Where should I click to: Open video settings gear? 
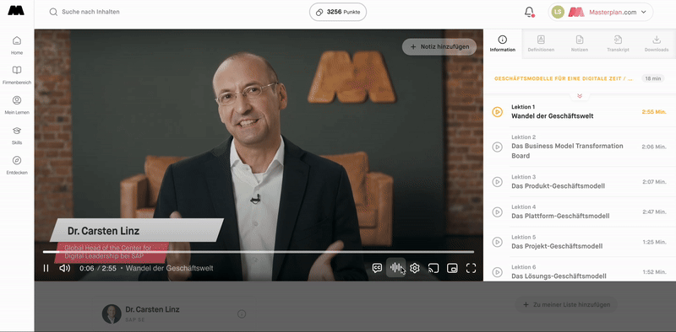(x=415, y=268)
